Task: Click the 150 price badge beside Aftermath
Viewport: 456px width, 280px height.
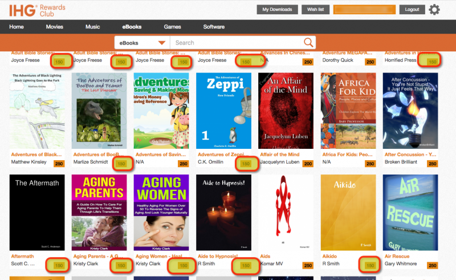Action: pos(59,265)
